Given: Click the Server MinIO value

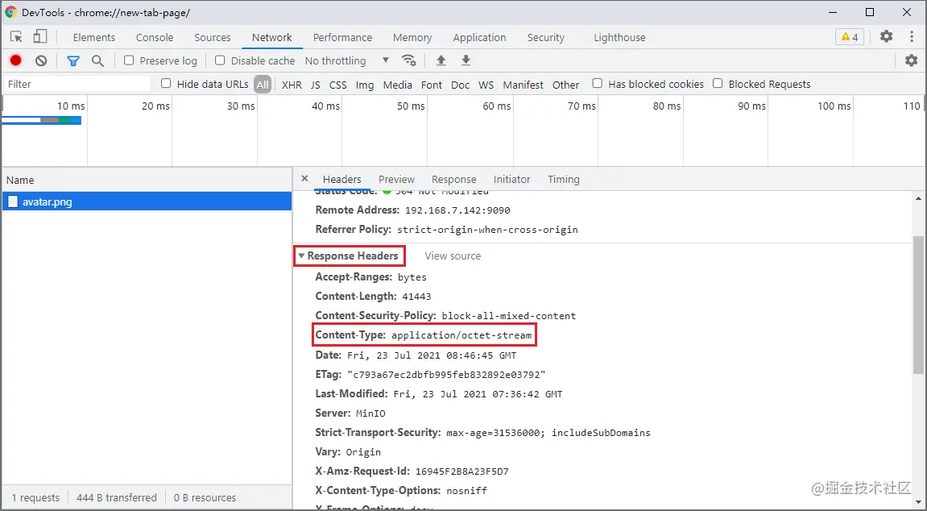Looking at the screenshot, I should pos(370,413).
